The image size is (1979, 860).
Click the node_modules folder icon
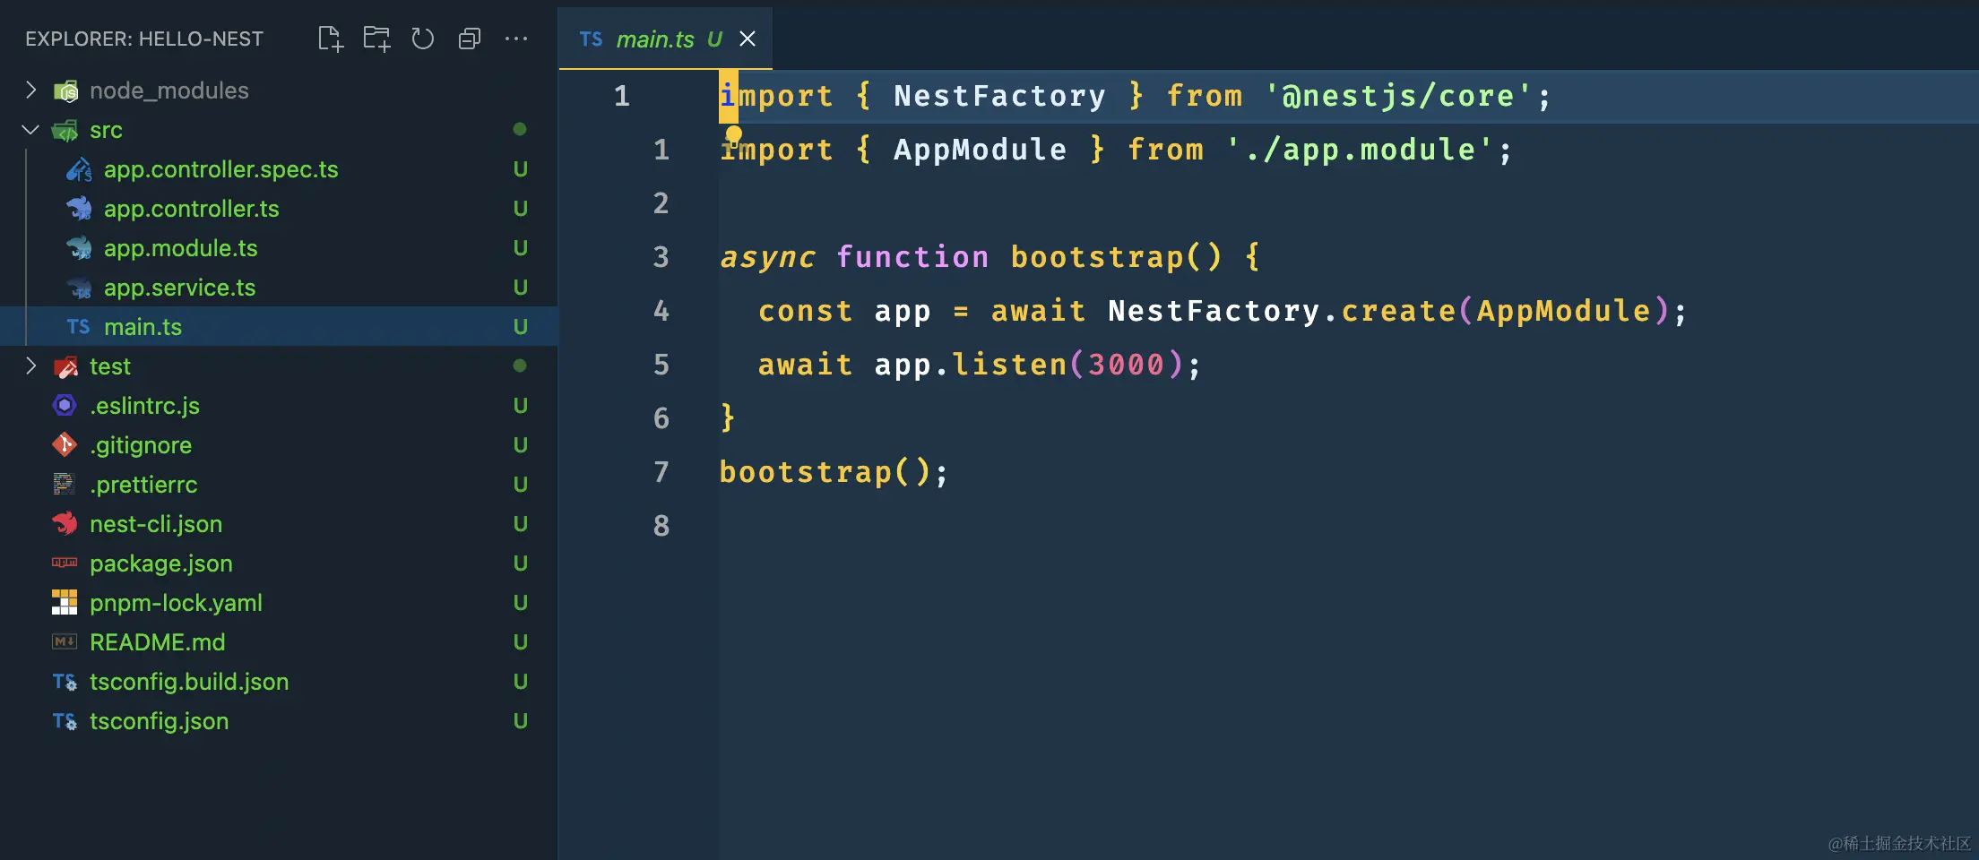coord(65,90)
